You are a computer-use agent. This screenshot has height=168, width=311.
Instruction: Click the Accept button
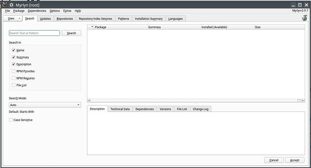pos(295,160)
